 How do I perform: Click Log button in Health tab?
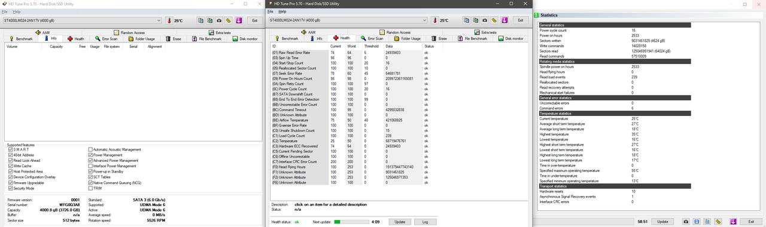(424, 221)
